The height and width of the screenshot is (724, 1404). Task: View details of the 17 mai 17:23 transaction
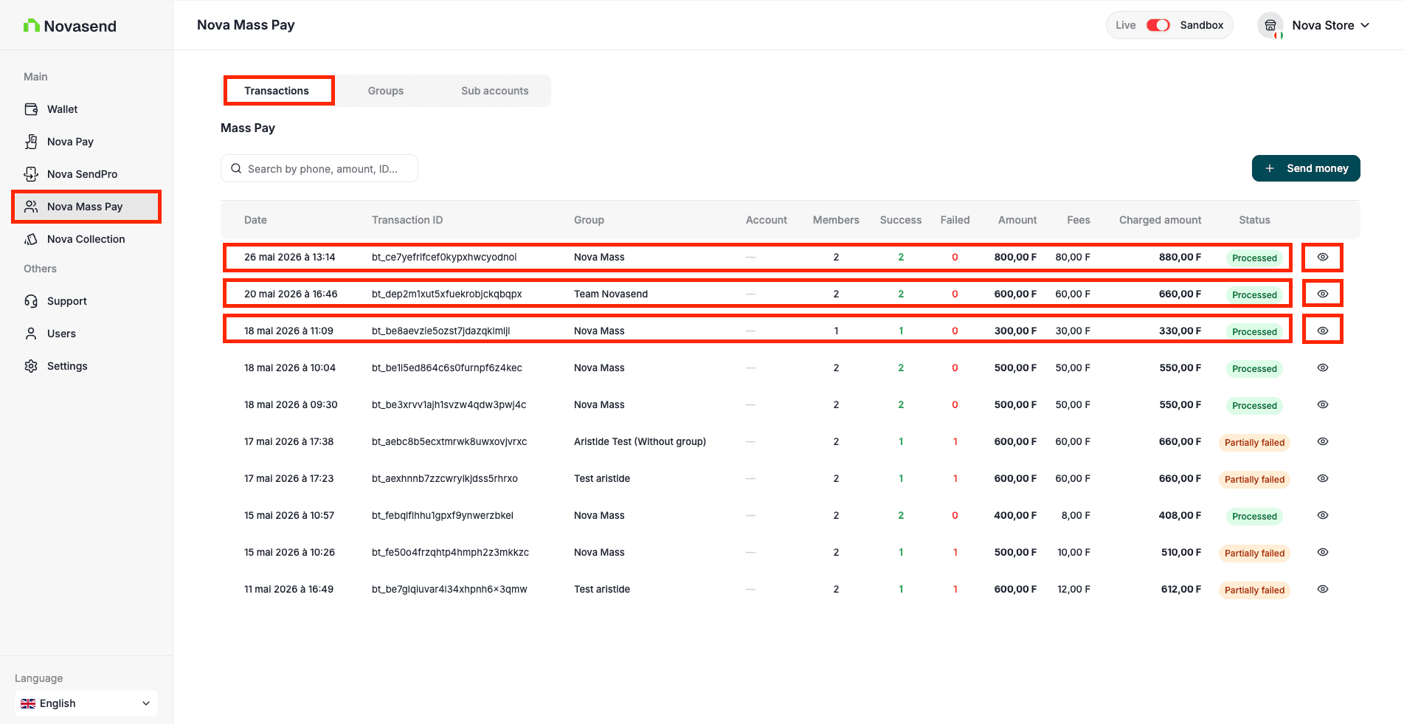tap(1323, 478)
